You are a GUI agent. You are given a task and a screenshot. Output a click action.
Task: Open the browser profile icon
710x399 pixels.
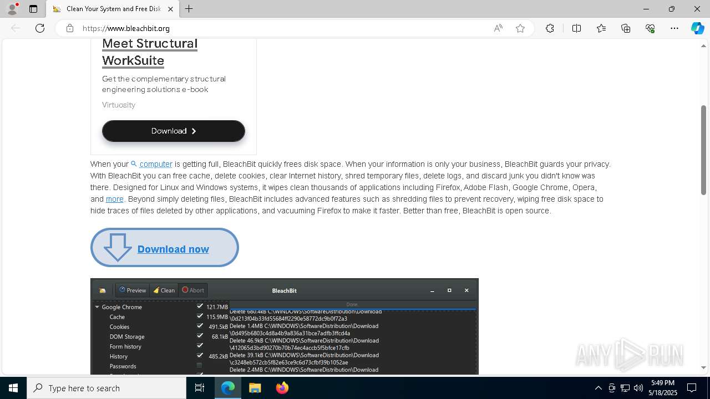coord(12,9)
